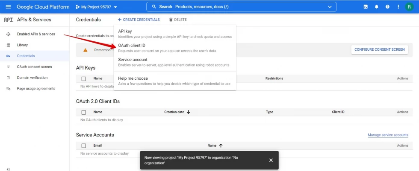Image resolution: width=419 pixels, height=171 pixels.
Task: Tick the Service Accounts select-all checkbox
Action: 84,146
